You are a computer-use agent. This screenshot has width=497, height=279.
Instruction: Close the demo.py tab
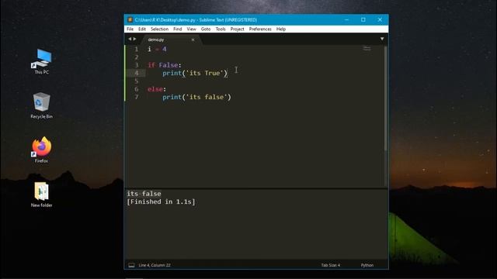193,40
